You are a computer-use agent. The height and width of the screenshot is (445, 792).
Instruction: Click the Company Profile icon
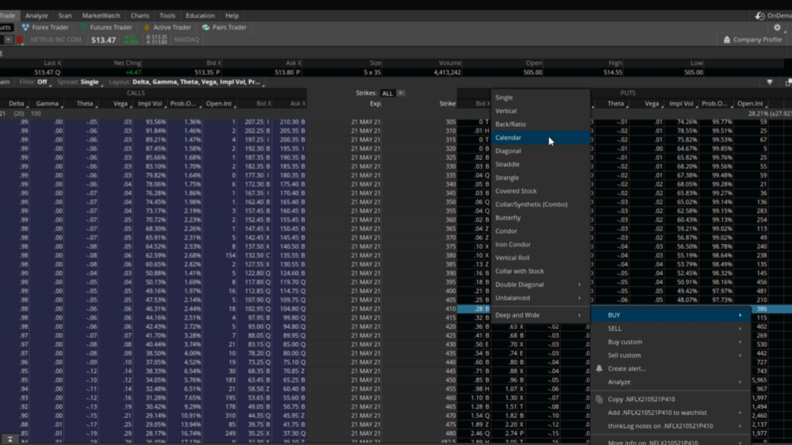tap(727, 39)
